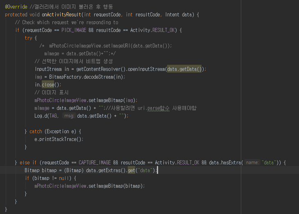Click the protected keyword
Image resolution: width=299 pixels, height=214 pixels.
16,15
